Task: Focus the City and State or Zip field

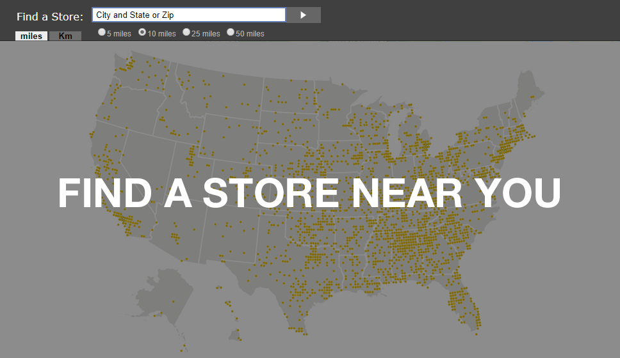Action: point(188,15)
